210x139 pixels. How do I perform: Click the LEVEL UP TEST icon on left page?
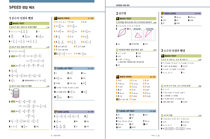(x=56, y=68)
